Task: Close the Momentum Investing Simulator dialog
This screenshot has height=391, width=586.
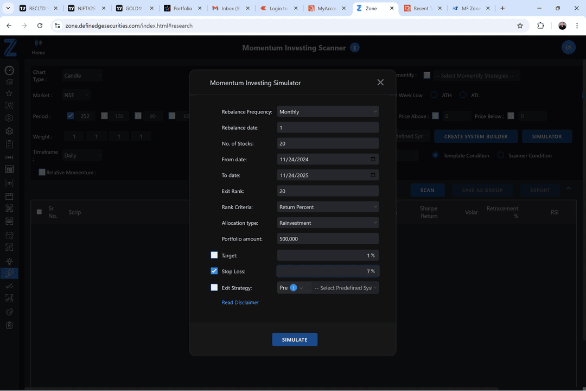Action: 380,83
